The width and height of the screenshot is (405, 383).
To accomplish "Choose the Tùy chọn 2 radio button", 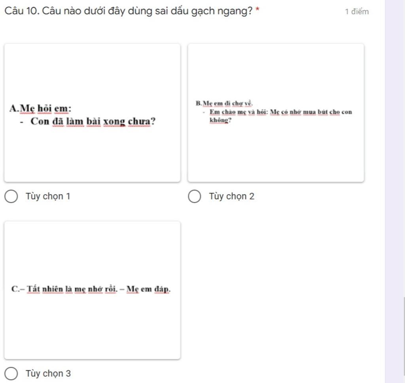I will [x=195, y=197].
